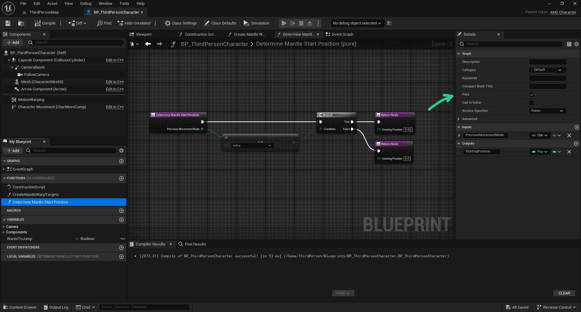Screen dimensions: 581x312
Task: Toggle Hide Unrelated nodes
Action: pyautogui.click(x=134, y=23)
